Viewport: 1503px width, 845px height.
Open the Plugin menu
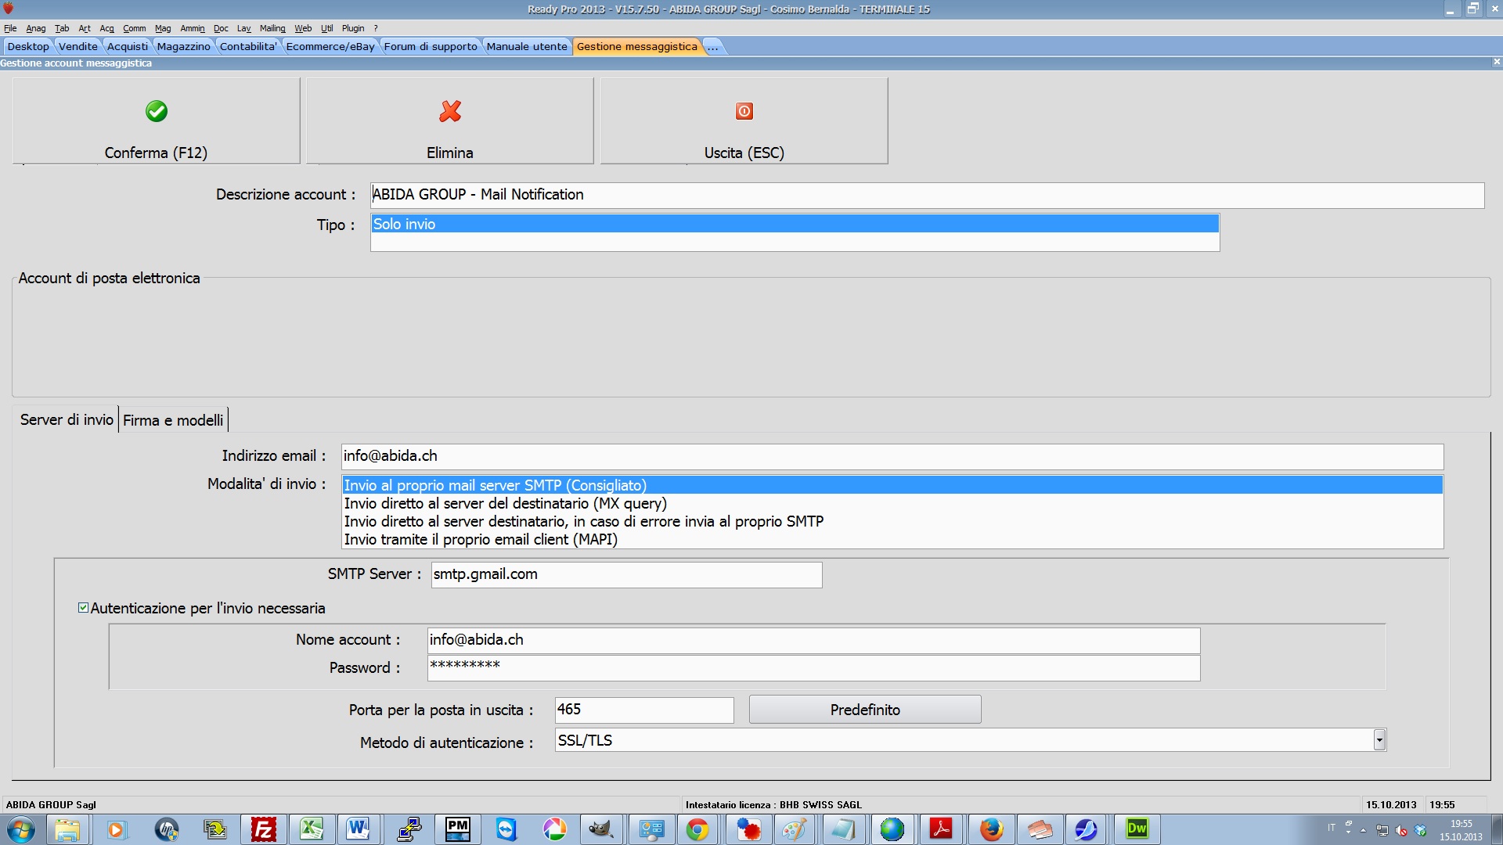353,28
